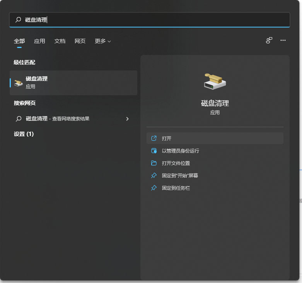Choose 以管理员身份运行
The image size is (302, 283).
tap(215, 151)
